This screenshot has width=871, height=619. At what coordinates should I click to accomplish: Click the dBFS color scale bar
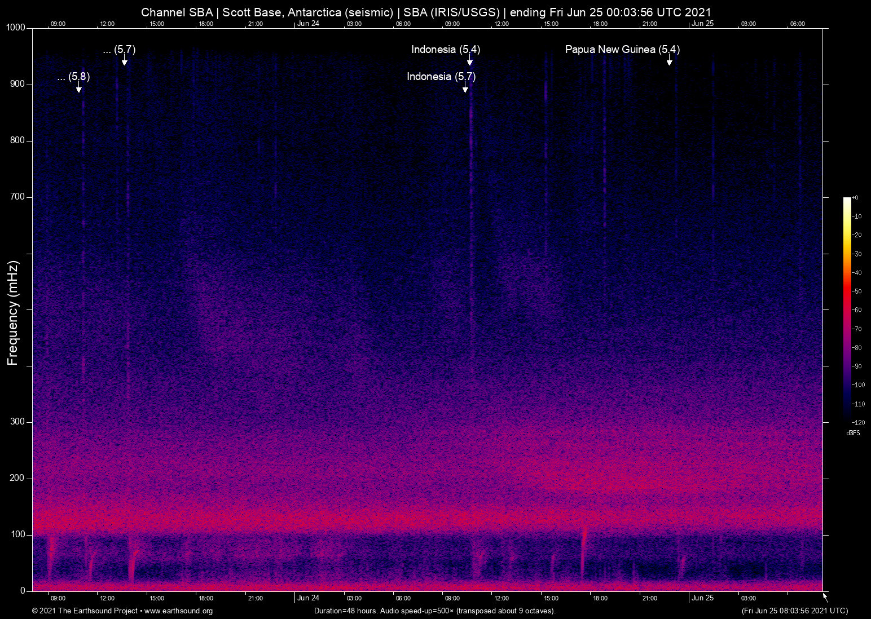(x=847, y=309)
